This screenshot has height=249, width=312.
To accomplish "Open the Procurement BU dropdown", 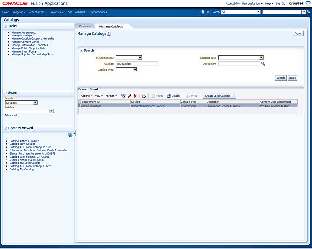I will [140, 58].
